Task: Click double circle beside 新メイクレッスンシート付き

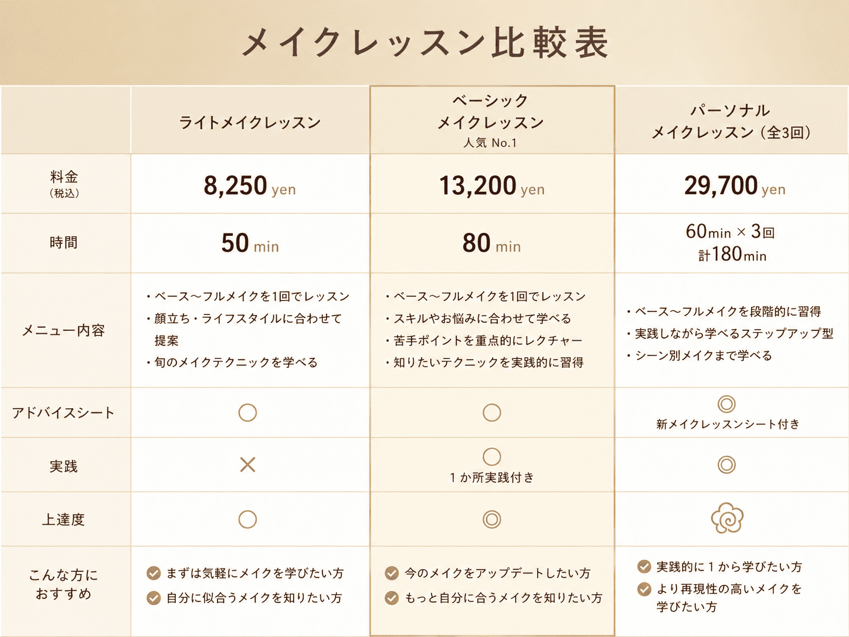Action: (726, 404)
